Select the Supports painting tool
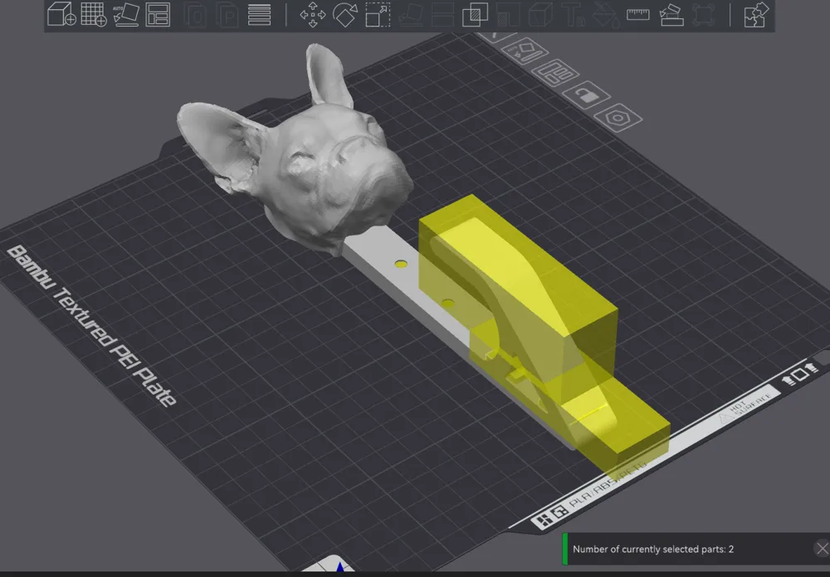The image size is (830, 577). [508, 15]
